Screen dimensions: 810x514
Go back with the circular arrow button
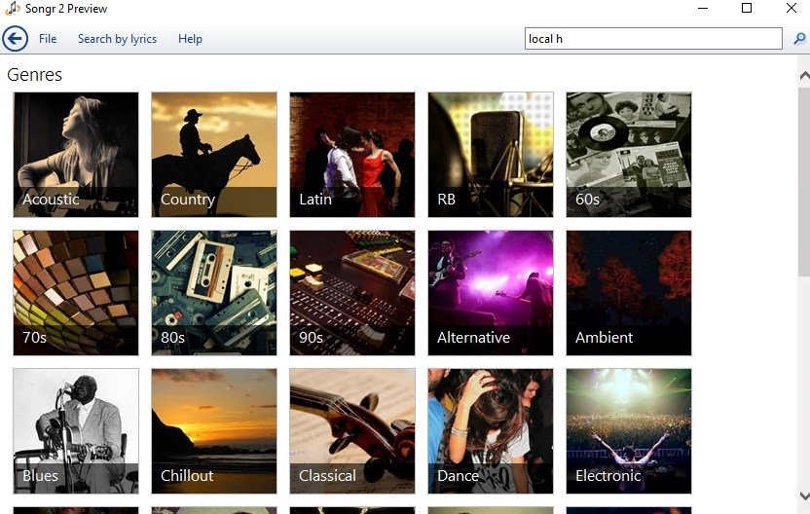pos(15,39)
